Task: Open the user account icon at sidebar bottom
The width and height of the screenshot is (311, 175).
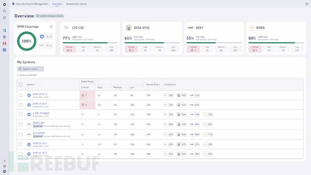Action: (x=4, y=172)
